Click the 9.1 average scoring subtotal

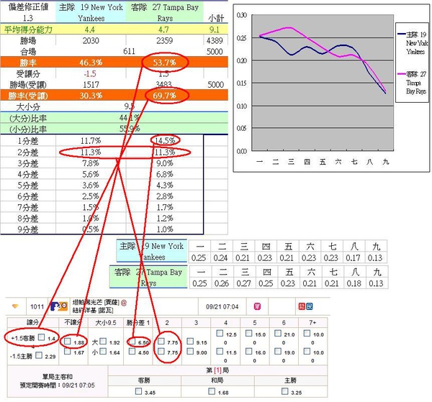tap(215, 29)
